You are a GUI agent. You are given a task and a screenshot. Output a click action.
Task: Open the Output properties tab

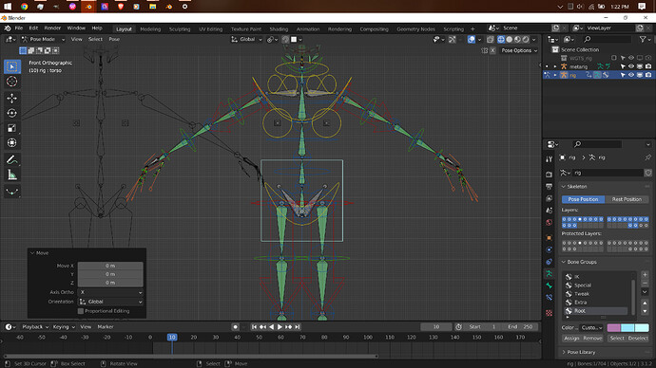[x=550, y=187]
